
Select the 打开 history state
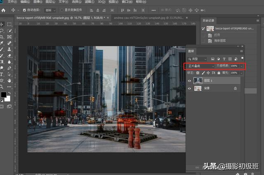217,35
